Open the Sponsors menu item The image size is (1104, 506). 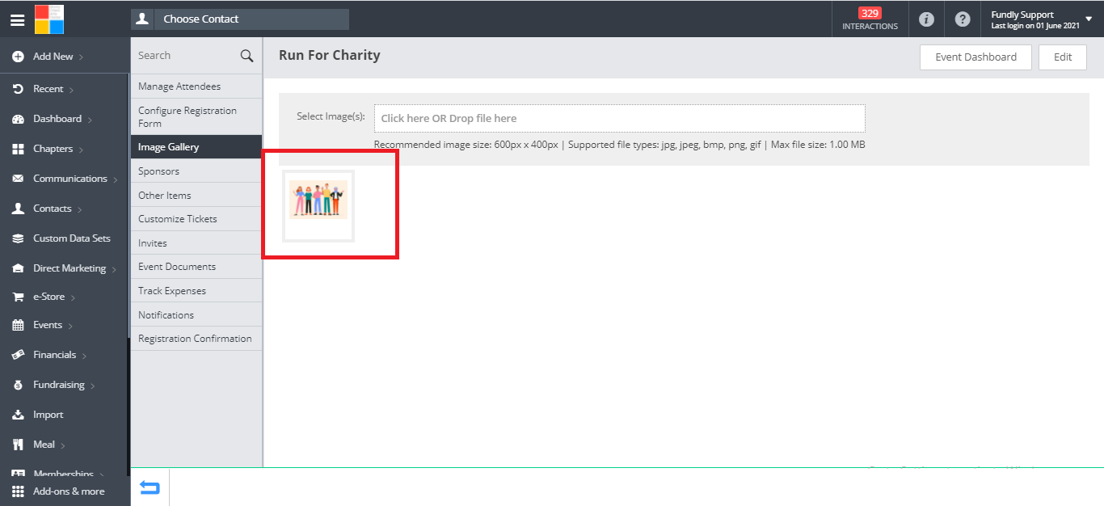(196, 171)
